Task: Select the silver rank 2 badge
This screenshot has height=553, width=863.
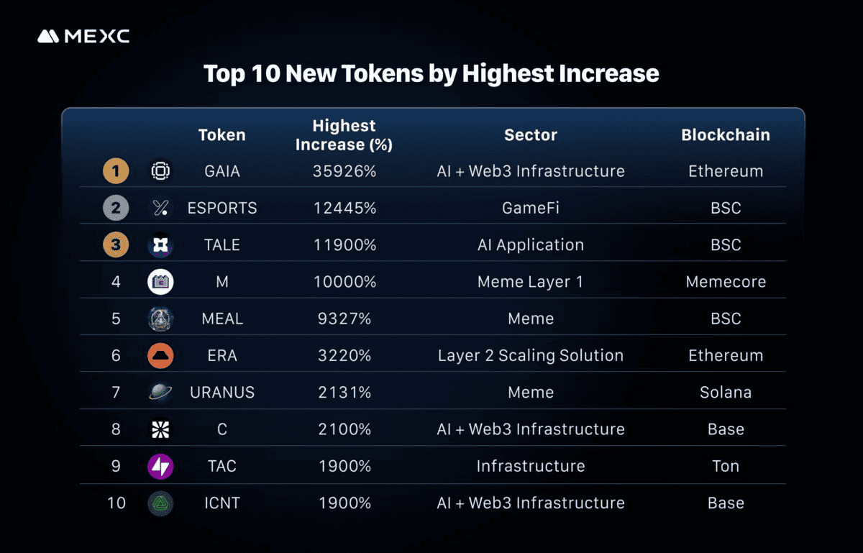Action: click(116, 208)
